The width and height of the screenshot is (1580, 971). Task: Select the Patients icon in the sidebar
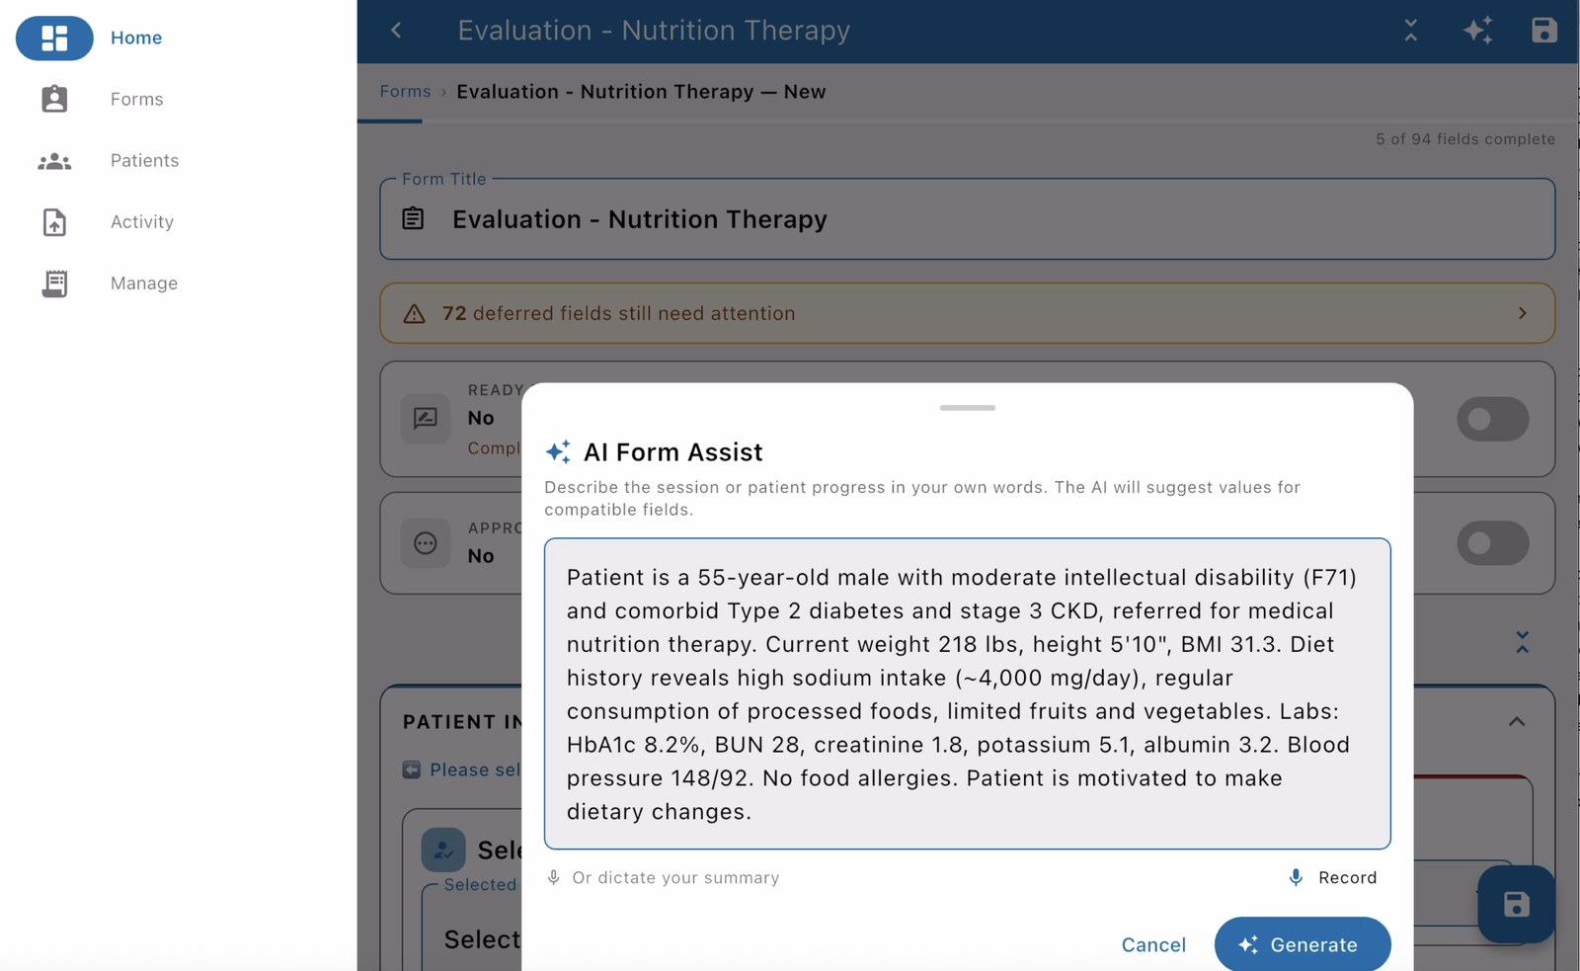coord(54,160)
